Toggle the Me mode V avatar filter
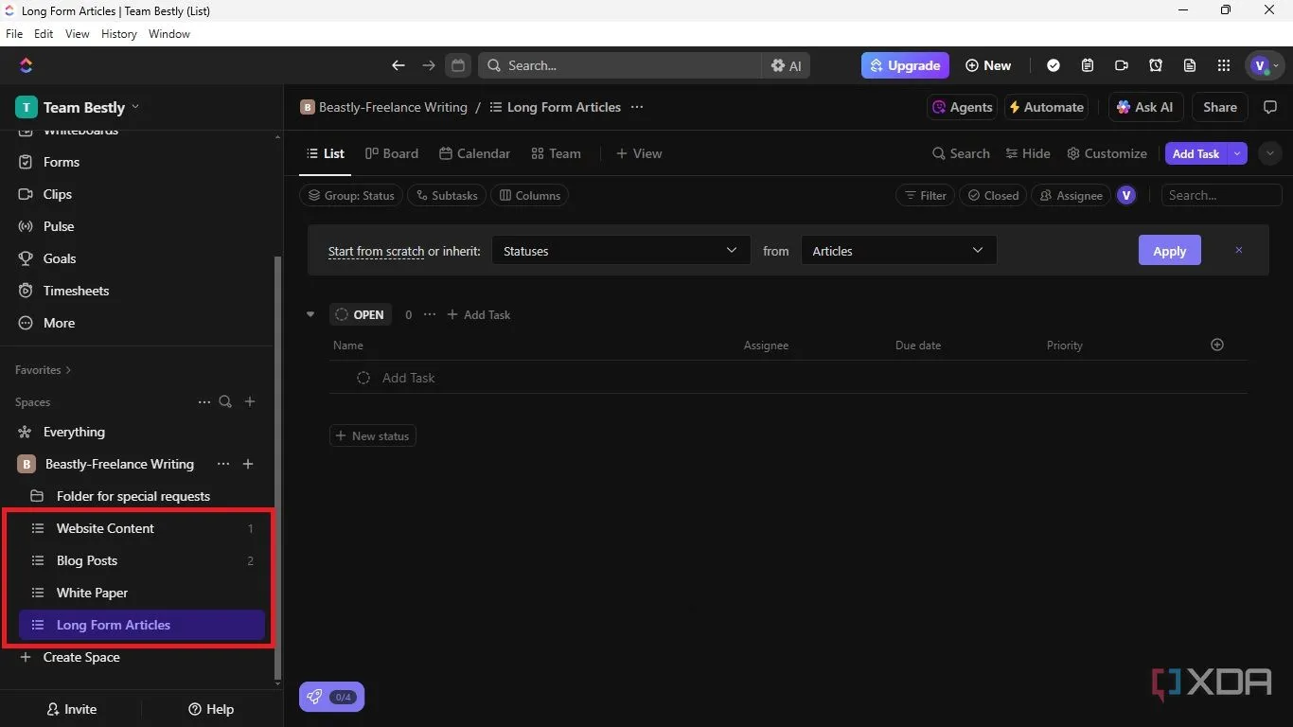This screenshot has width=1293, height=727. coord(1126,195)
